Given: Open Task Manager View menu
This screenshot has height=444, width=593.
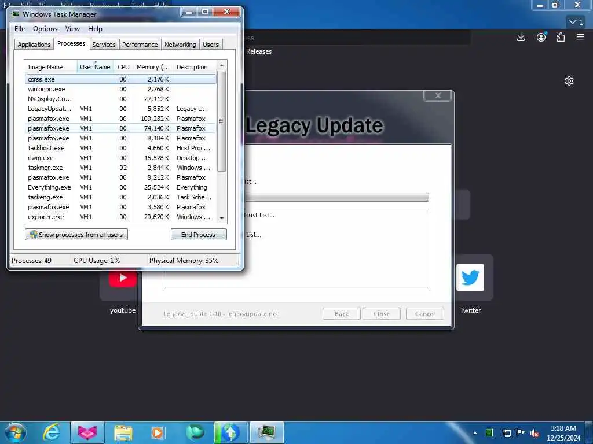Looking at the screenshot, I should pos(72,29).
